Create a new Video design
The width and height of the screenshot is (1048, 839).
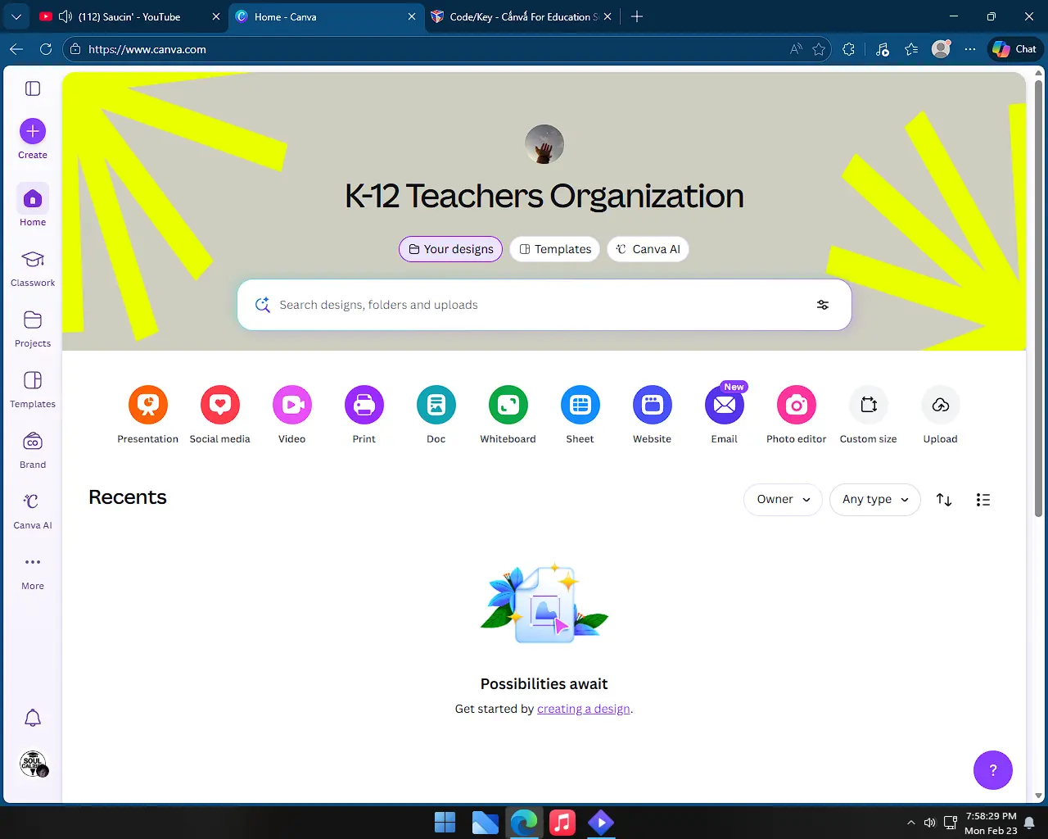291,415
